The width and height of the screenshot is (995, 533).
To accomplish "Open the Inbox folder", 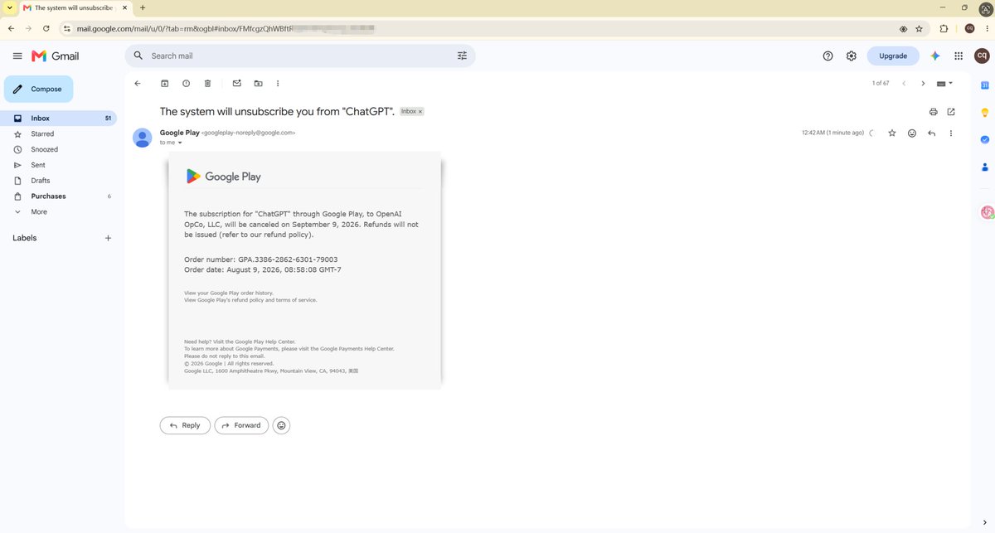I will point(58,119).
